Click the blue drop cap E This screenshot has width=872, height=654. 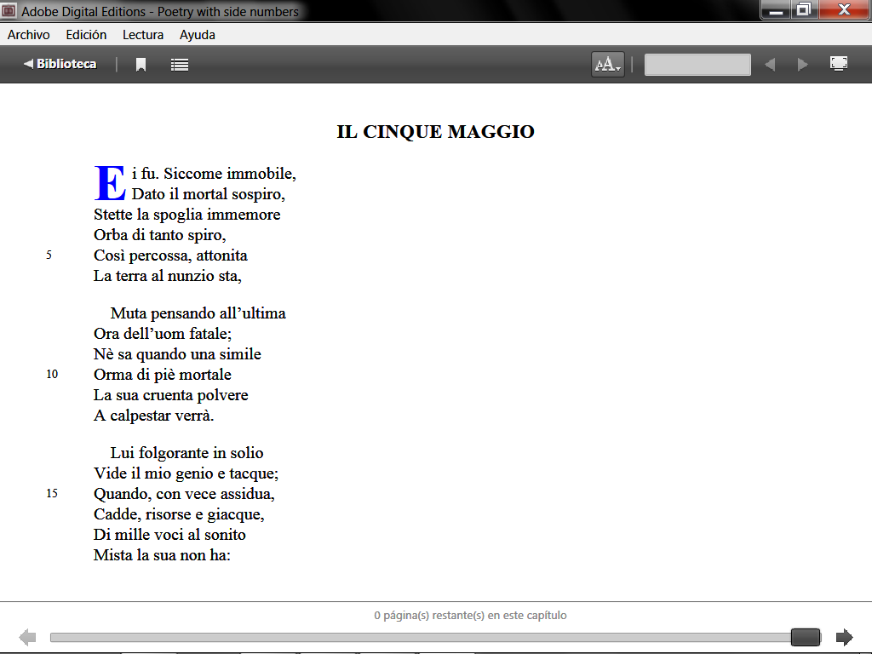(x=110, y=183)
